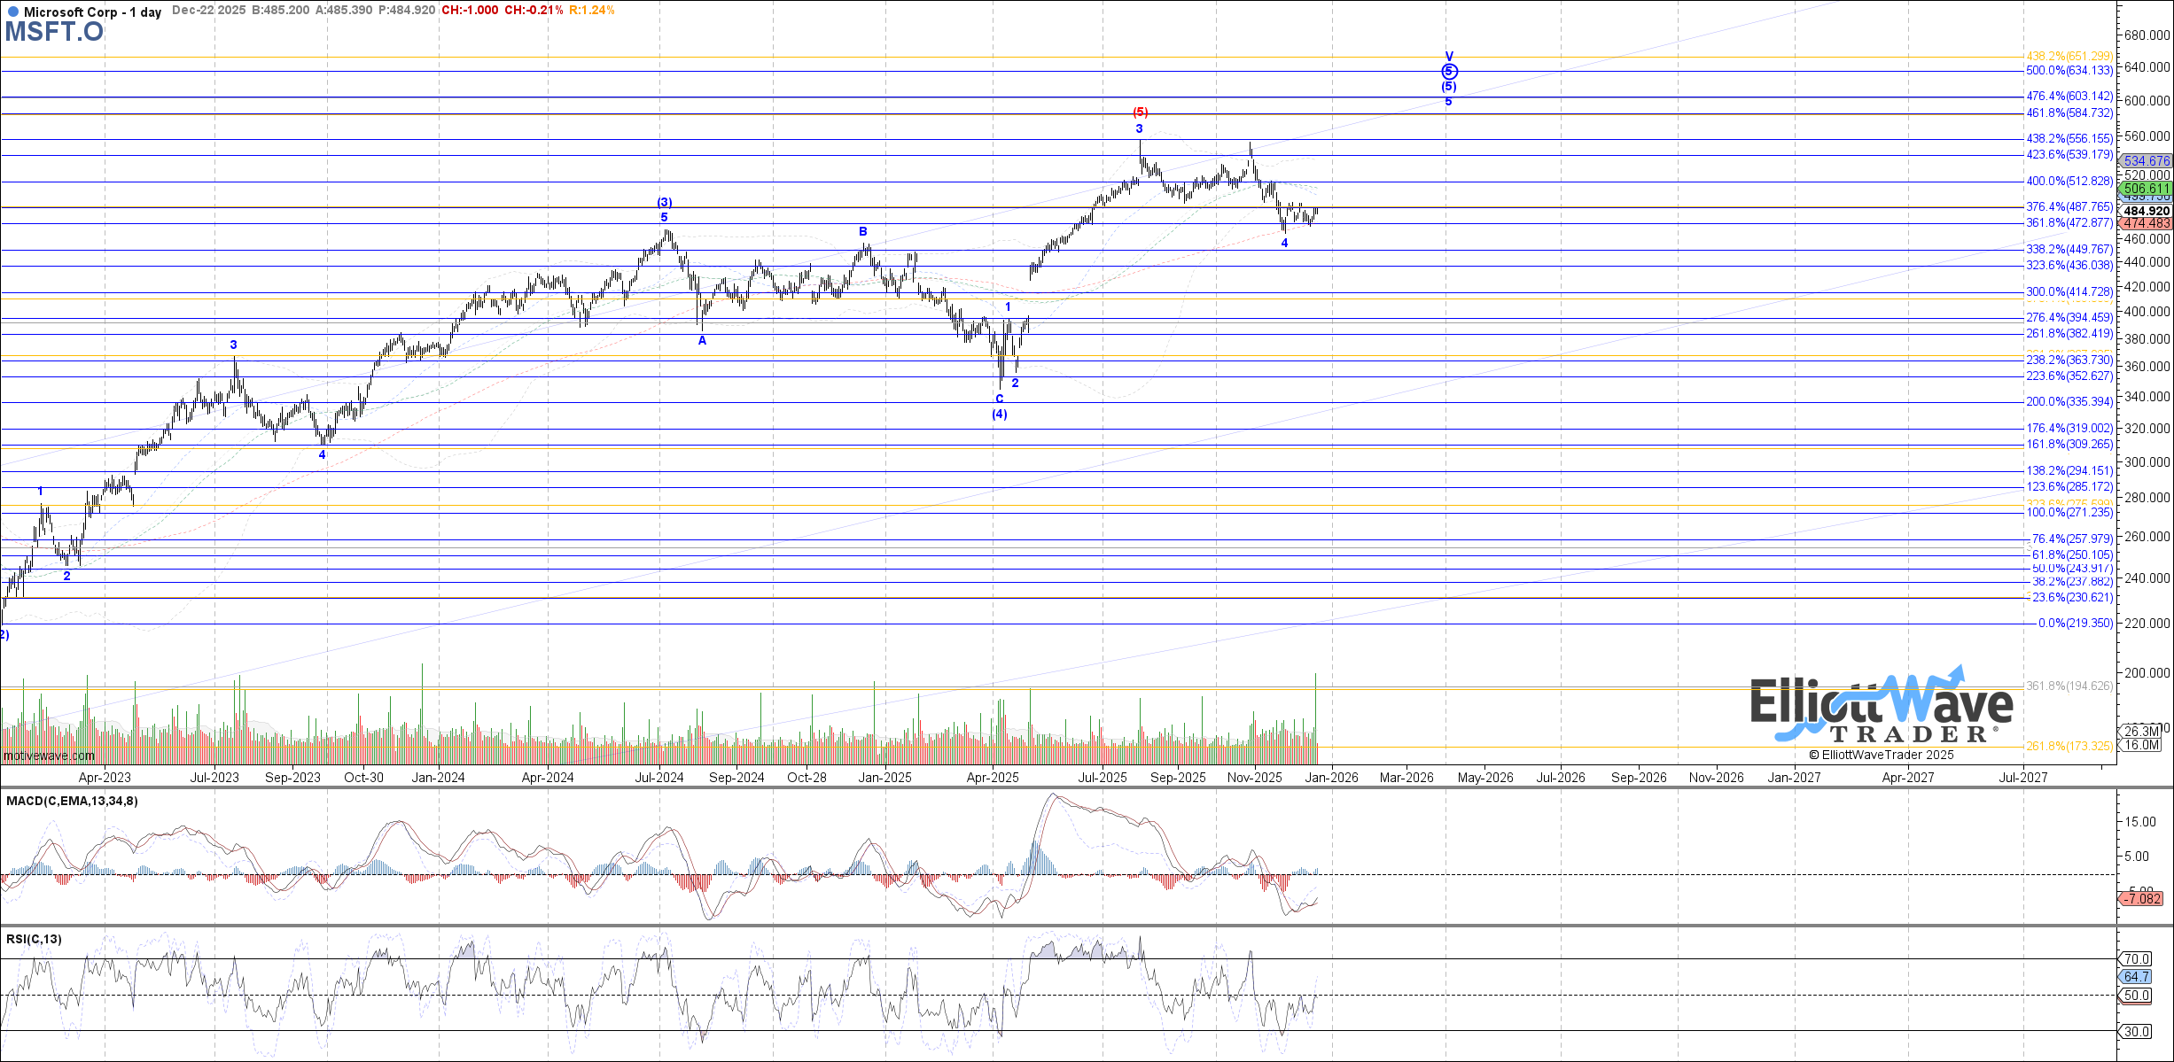Image resolution: width=2174 pixels, height=1062 pixels.
Task: Click the 100.0%(271.235) Fibonacci level label
Action: pos(2069,513)
